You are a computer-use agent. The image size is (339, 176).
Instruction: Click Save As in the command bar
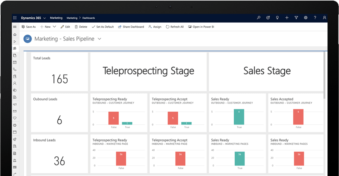click(29, 27)
